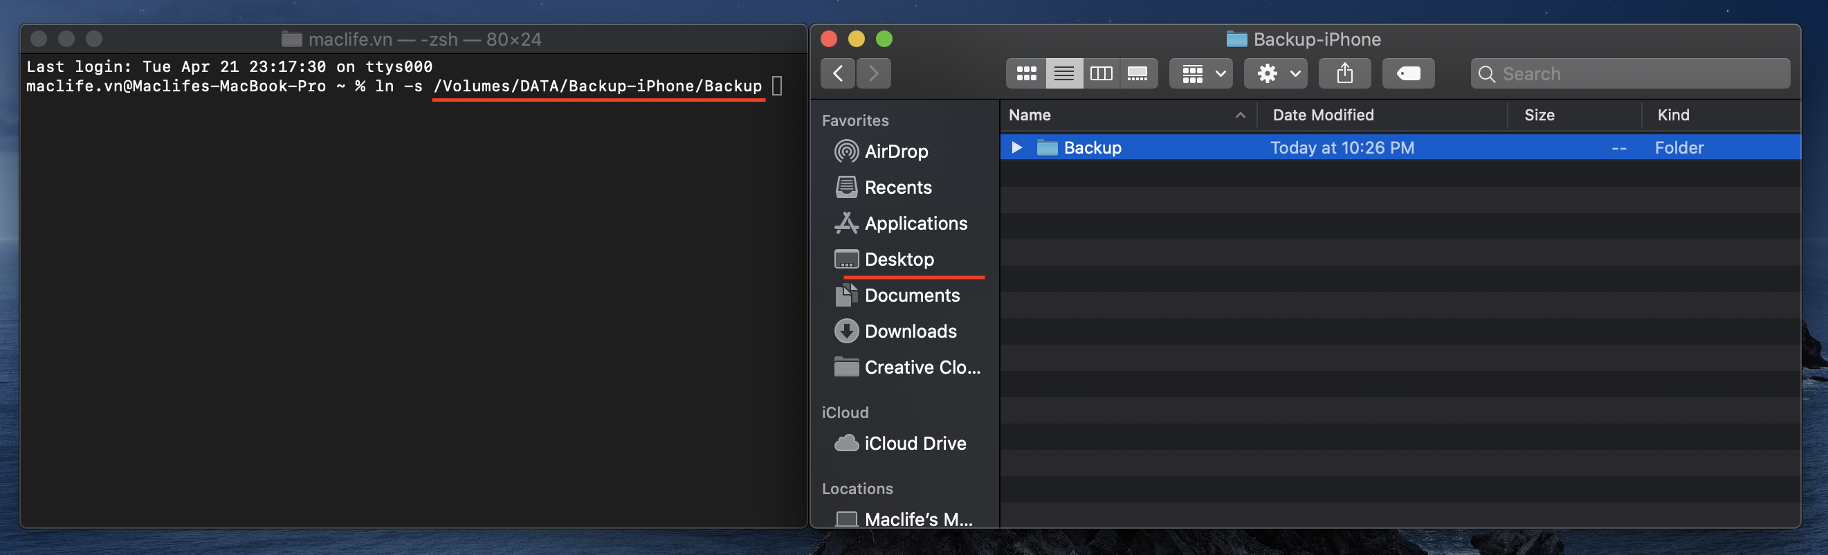Click the Finder forward navigation arrow
The image size is (1828, 555).
click(874, 73)
